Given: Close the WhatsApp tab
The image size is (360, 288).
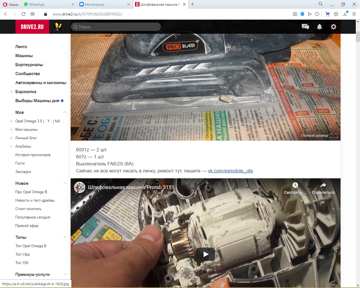Looking at the screenshot, I should 73,4.
